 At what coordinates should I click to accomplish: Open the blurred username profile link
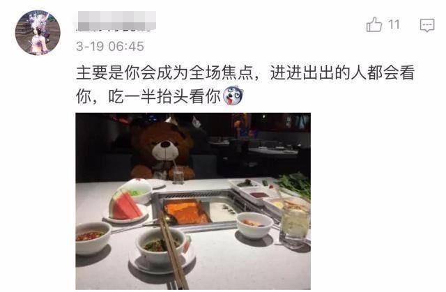[116, 21]
